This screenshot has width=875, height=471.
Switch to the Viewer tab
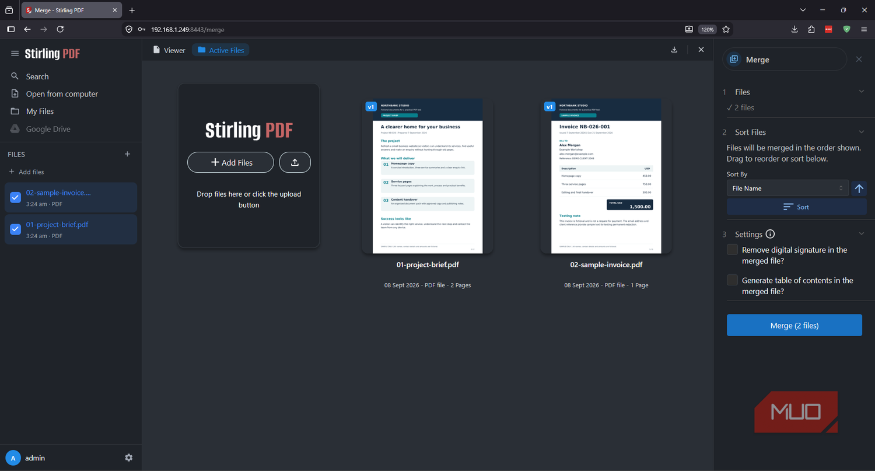pyautogui.click(x=169, y=50)
